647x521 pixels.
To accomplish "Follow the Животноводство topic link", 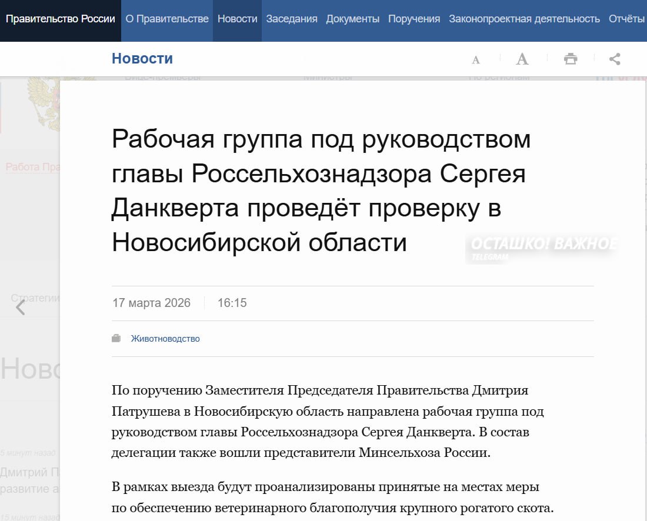I will pyautogui.click(x=165, y=339).
